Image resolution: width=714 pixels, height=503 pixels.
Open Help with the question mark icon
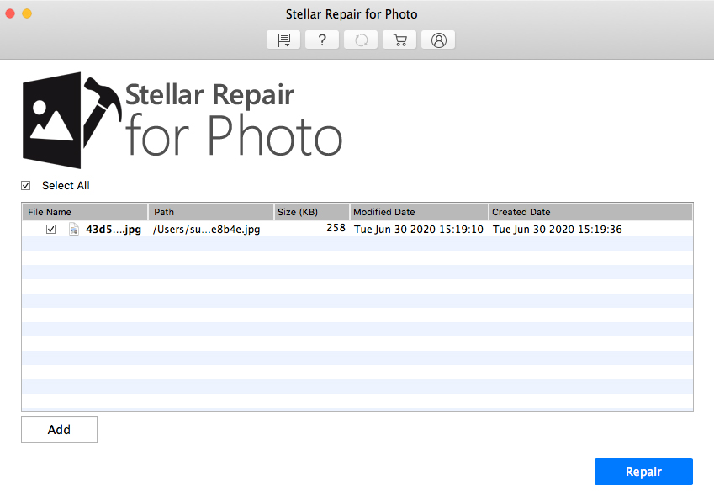tap(322, 40)
